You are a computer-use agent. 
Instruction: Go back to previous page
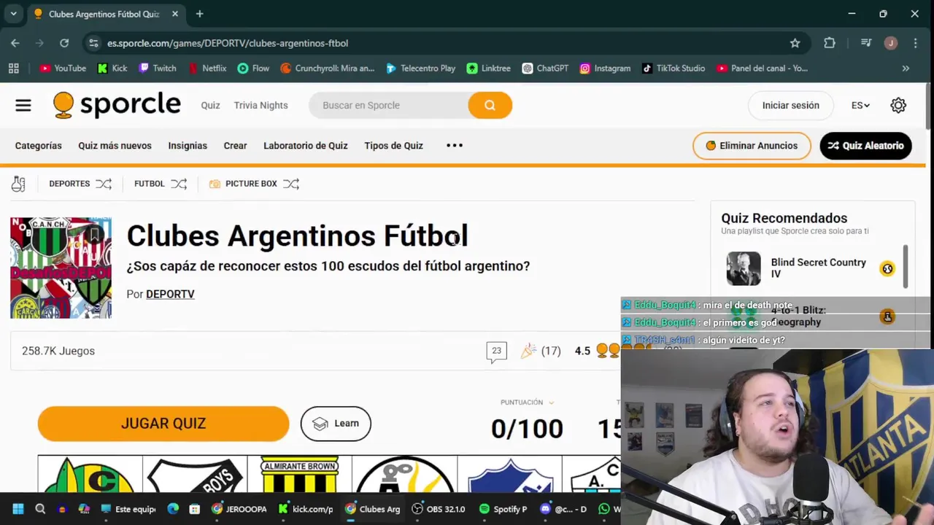point(15,43)
